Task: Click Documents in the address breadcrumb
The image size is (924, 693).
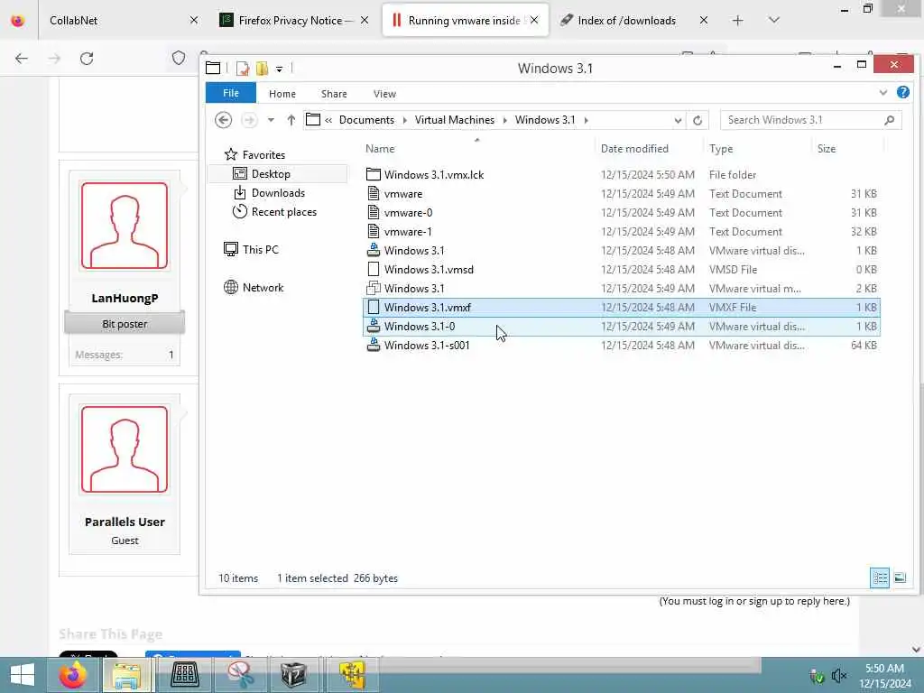Action: [x=366, y=120]
